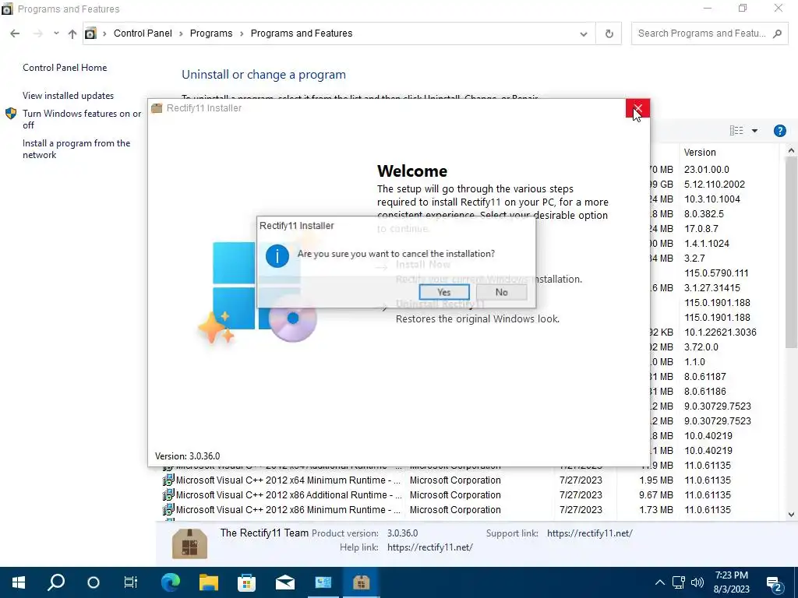Image resolution: width=798 pixels, height=598 pixels.
Task: Open the clock showing 7:23 PM
Action: [731, 582]
